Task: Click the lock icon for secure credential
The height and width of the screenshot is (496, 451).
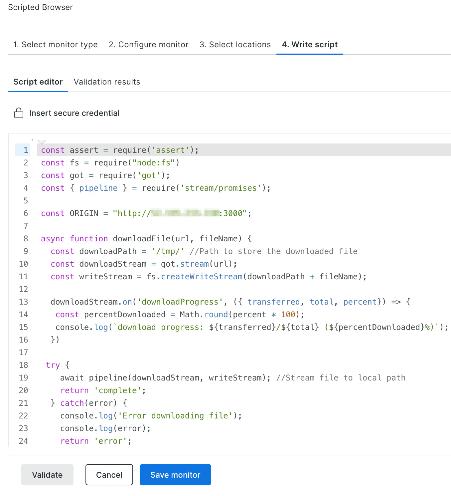Action: click(19, 113)
